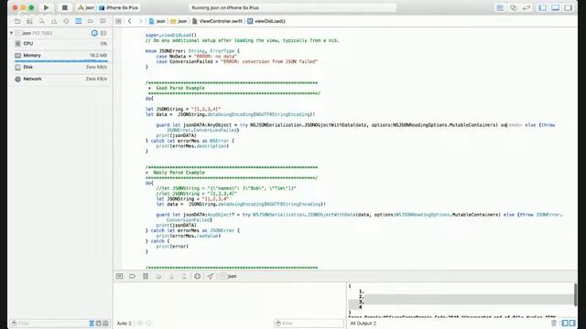Toggle the Navigator panel
The image size is (586, 329).
click(x=543, y=7)
